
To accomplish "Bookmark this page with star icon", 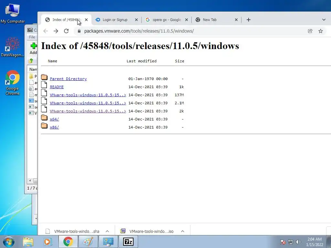I will (320, 31).
